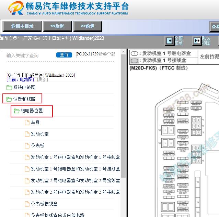
Task: Click the page icon beside 仪表板
Action: pos(27,146)
